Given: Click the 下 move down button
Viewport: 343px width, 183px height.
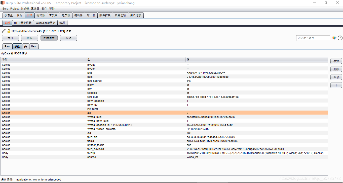Looking at the screenshot, I should (336, 85).
